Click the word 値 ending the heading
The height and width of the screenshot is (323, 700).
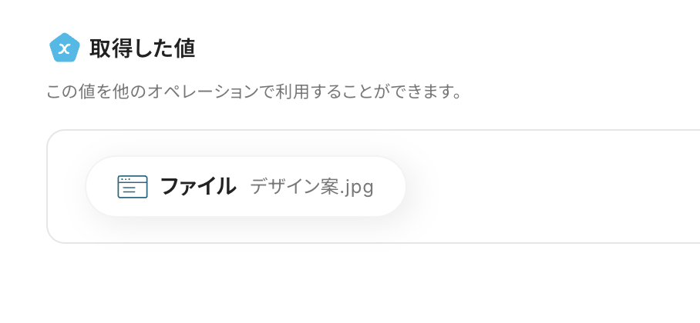tap(185, 49)
